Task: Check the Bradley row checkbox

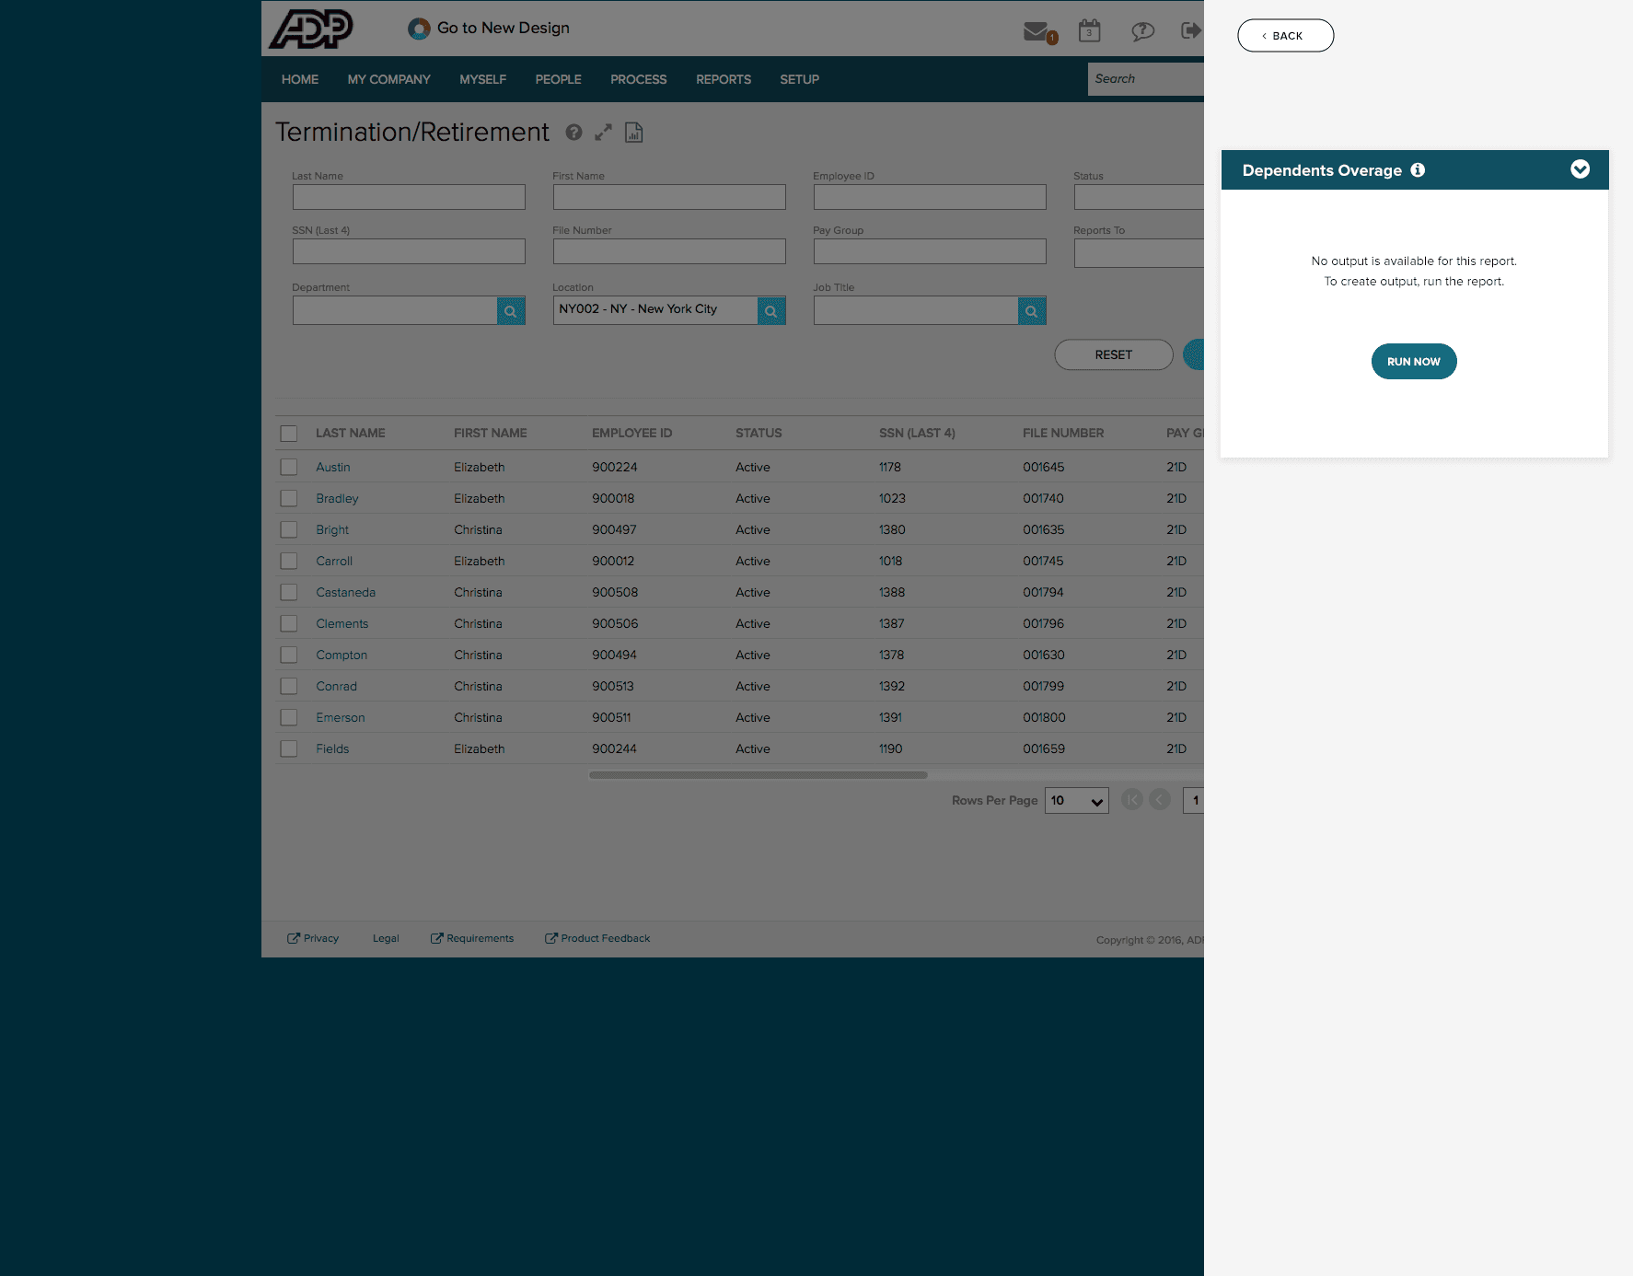Action: 289,498
